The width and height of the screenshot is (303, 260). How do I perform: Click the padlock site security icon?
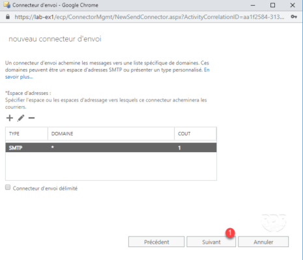point(8,17)
